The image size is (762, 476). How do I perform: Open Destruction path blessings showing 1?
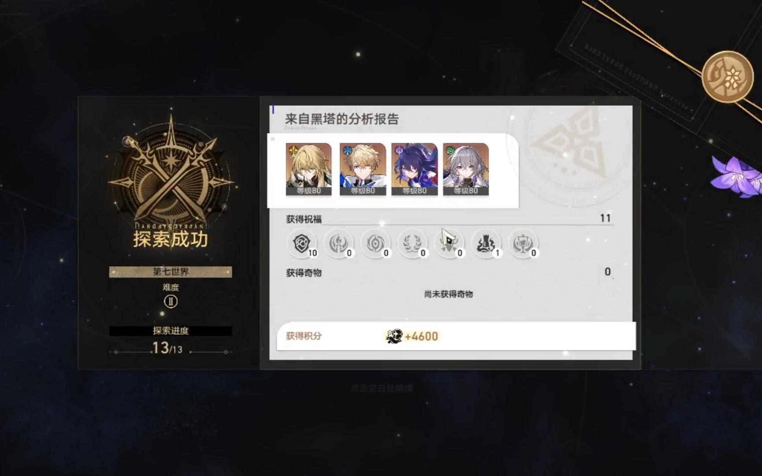486,243
